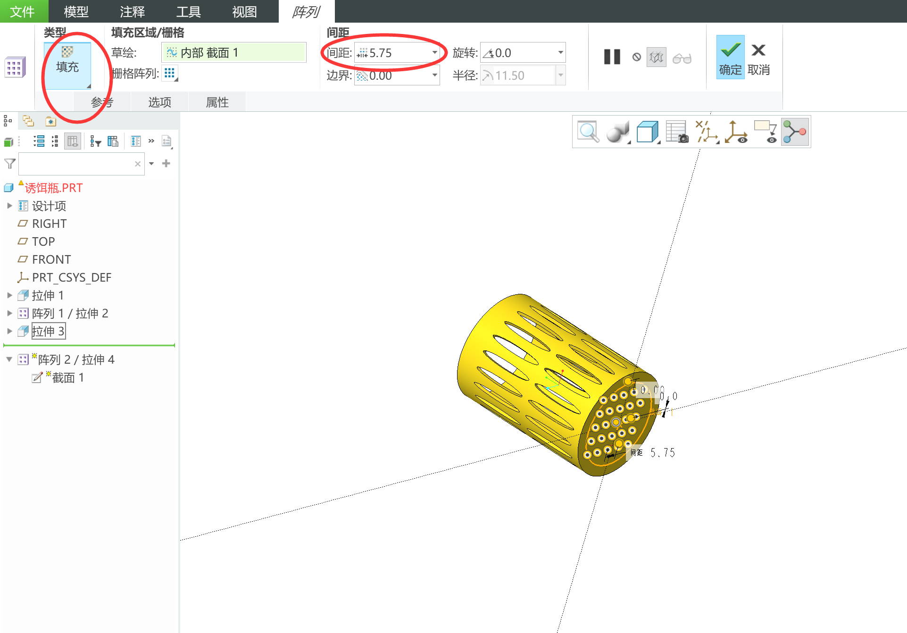Click the zoom refit magnifier icon

click(588, 132)
